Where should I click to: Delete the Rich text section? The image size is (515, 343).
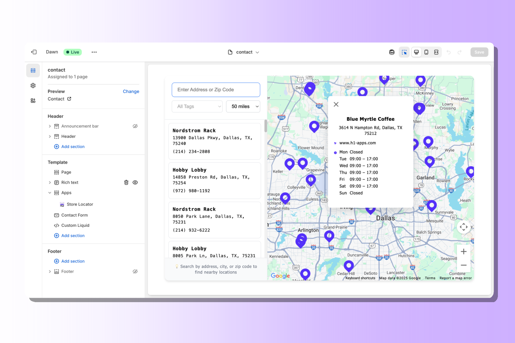tap(126, 183)
